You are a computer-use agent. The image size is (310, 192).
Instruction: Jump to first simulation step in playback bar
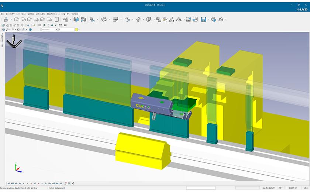[x=8, y=183]
